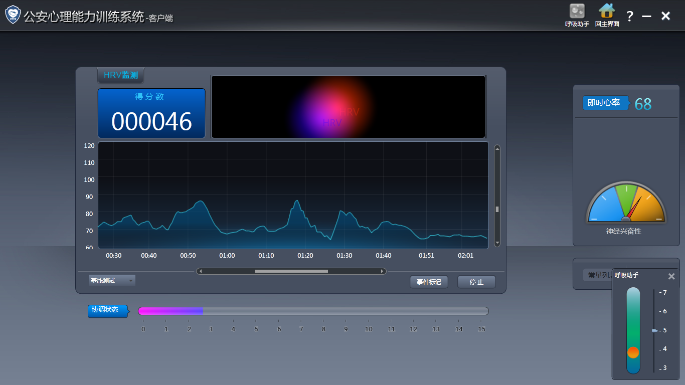Screen dimensions: 685x385
Task: Open help via the question mark icon
Action: coord(630,16)
